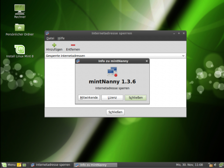Click the network icon in the system tray

(x=221, y=165)
